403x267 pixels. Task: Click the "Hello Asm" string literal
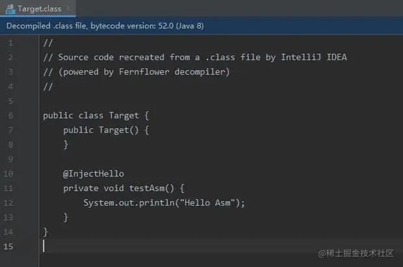209,203
